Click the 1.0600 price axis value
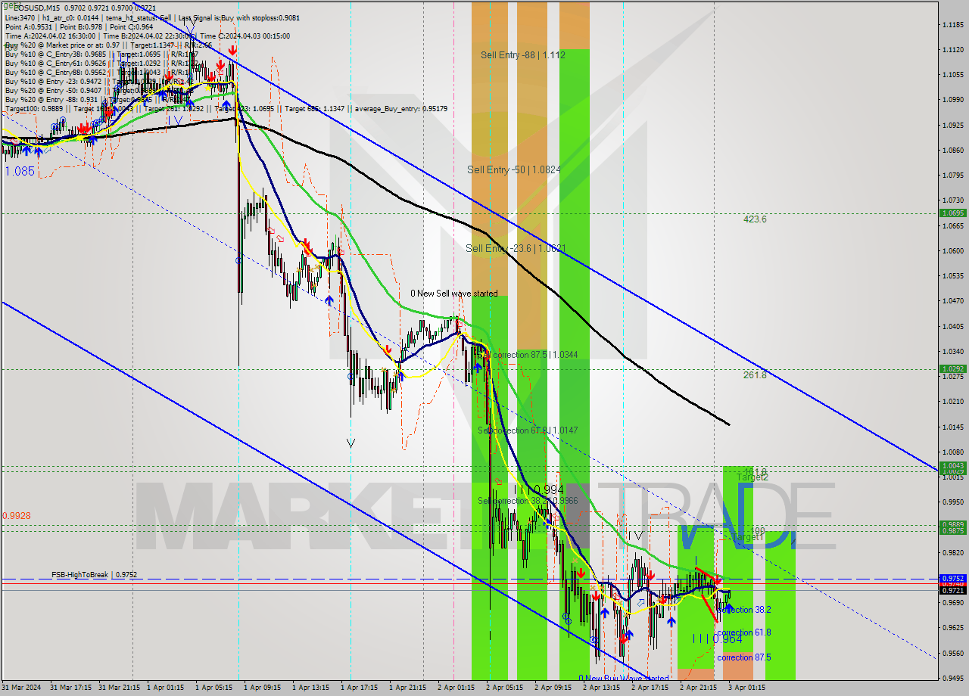 pos(952,251)
